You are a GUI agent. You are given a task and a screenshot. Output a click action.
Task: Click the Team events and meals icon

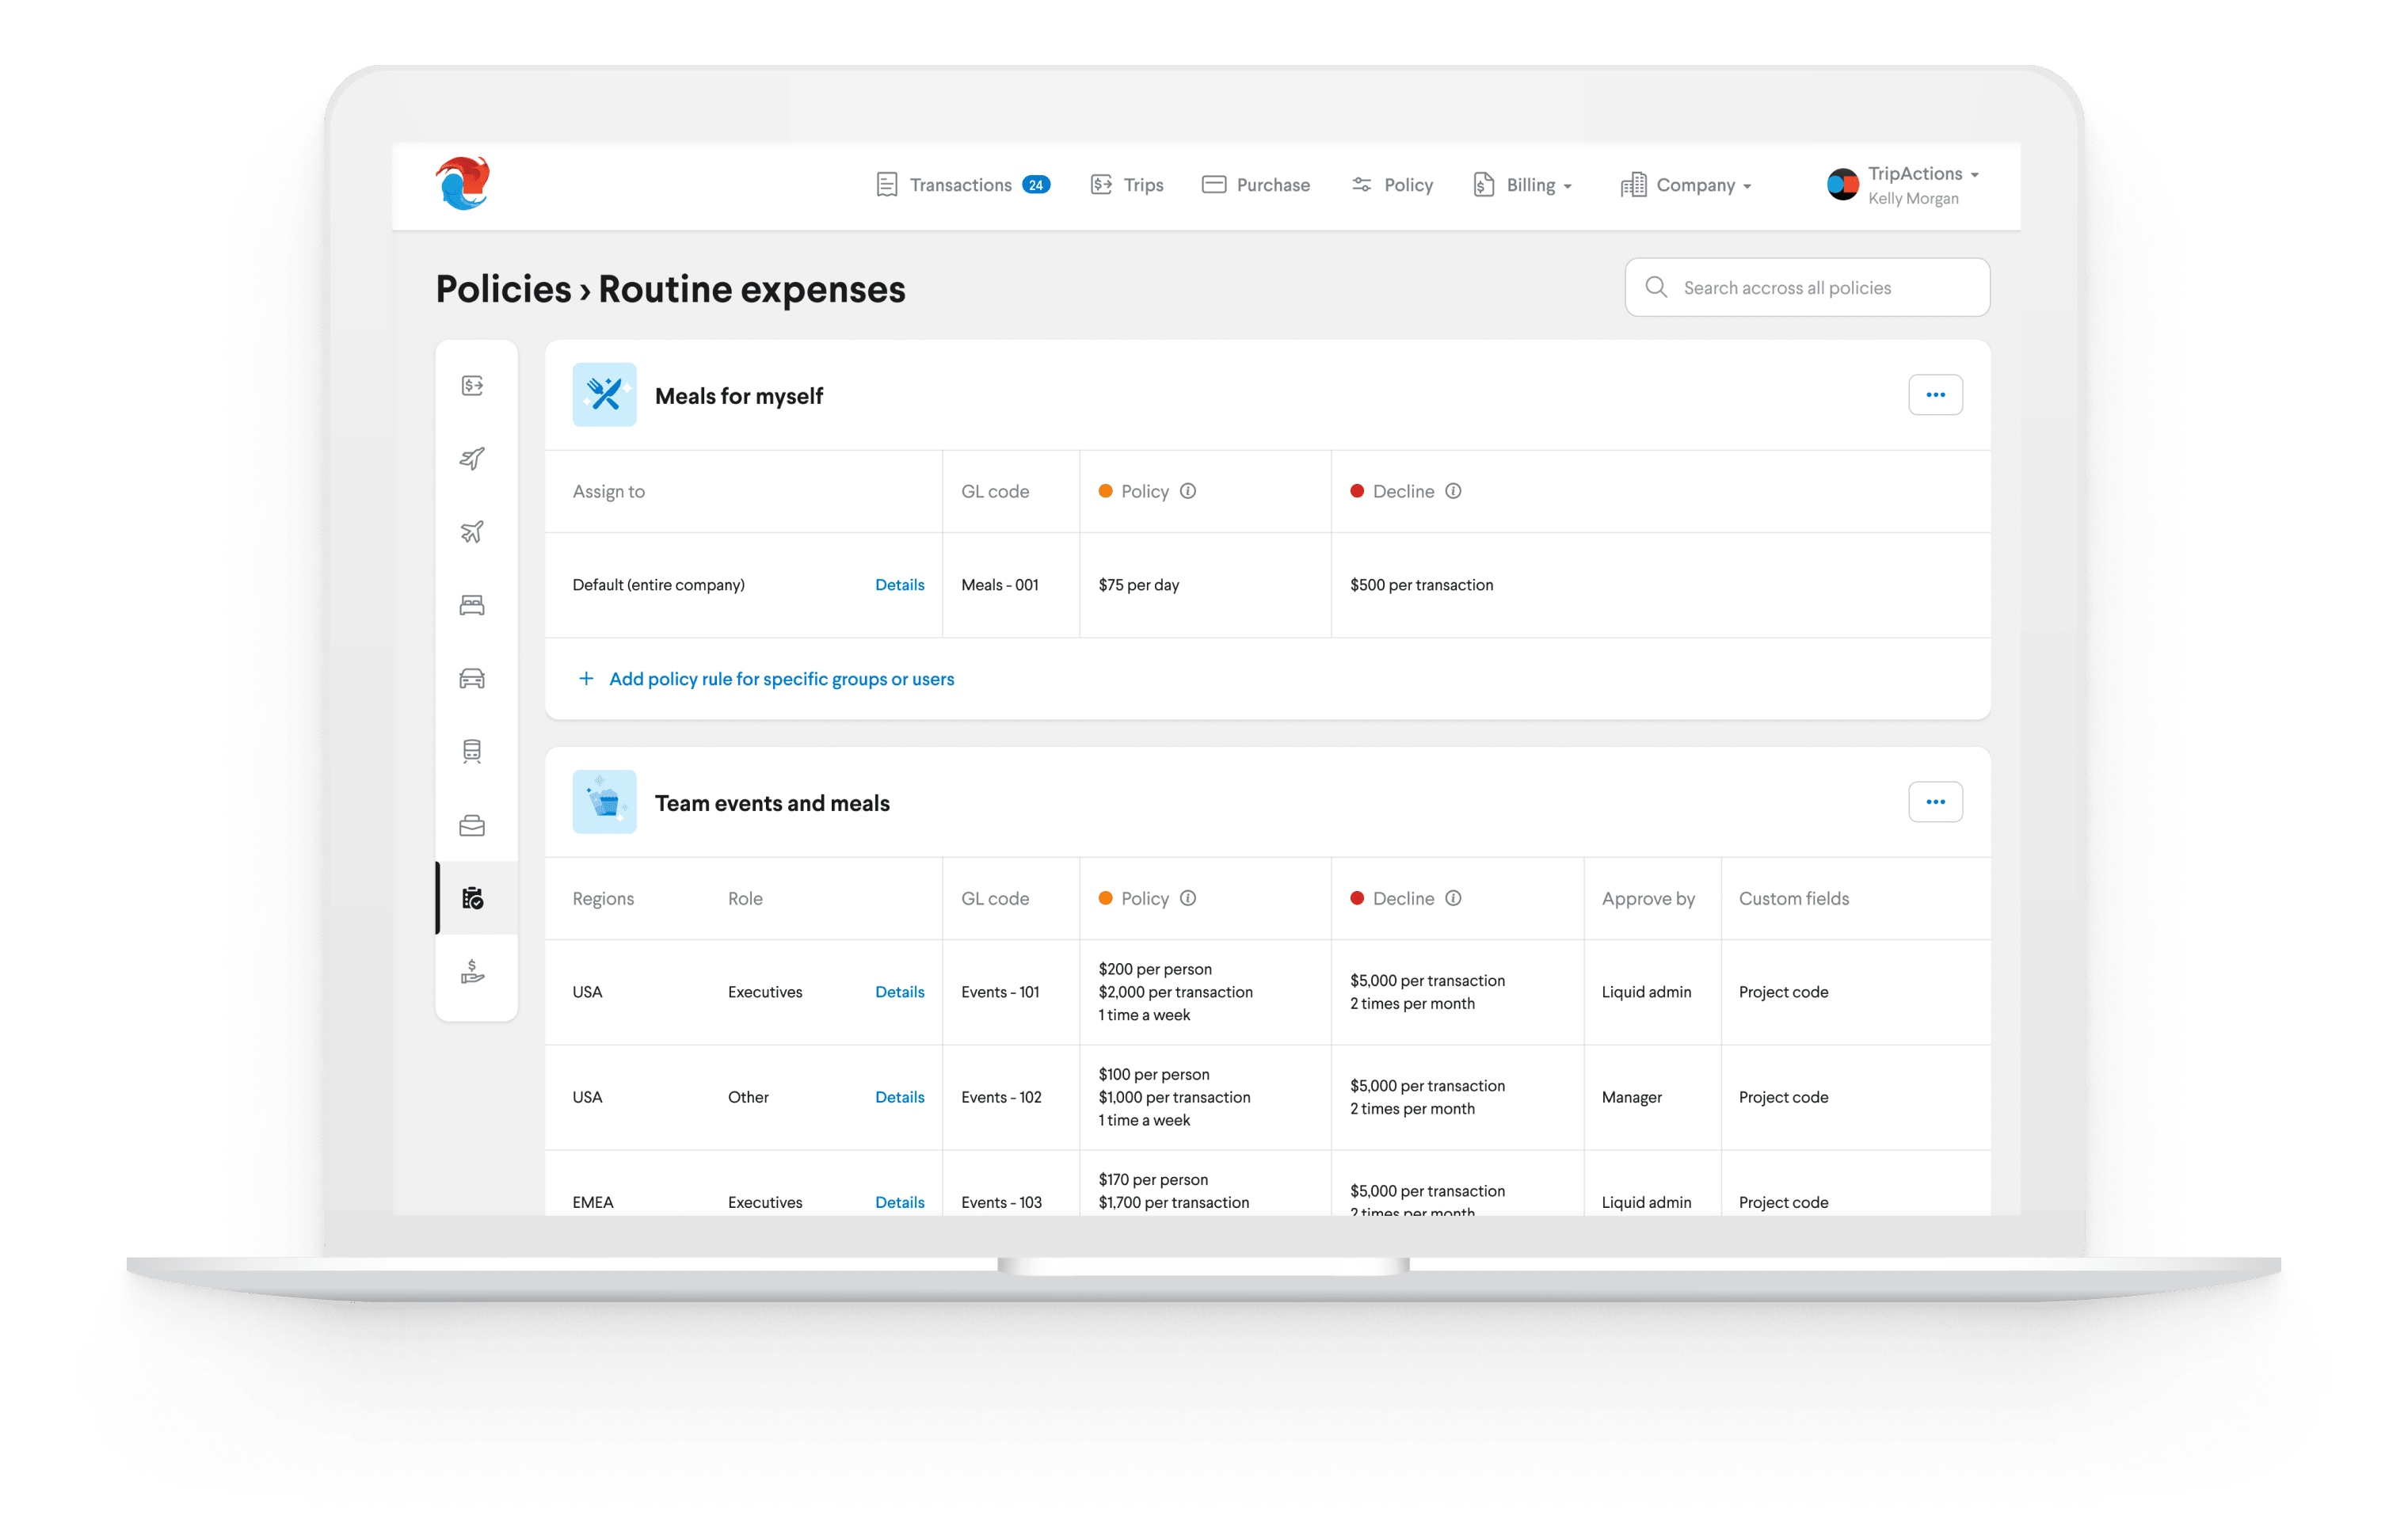(604, 802)
